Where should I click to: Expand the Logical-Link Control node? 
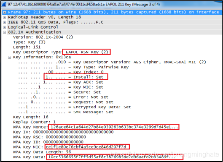(x=5, y=27)
